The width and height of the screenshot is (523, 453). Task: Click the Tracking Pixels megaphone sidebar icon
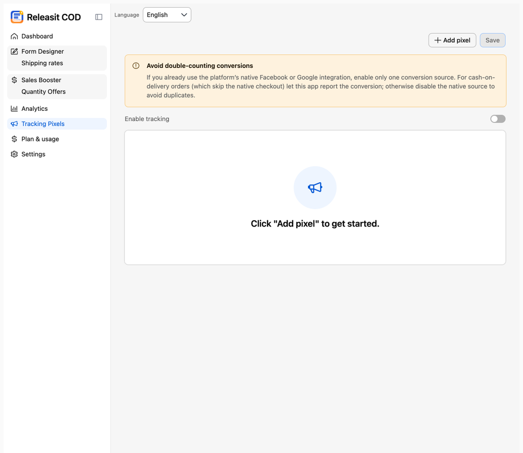click(14, 124)
